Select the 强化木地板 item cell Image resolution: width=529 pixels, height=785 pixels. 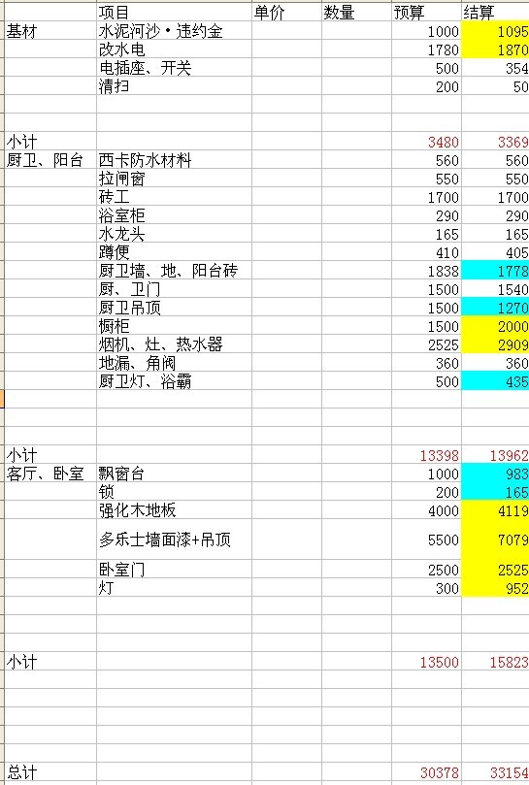pyautogui.click(x=174, y=510)
